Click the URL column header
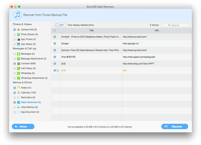Screen dimensions: 201x145 [157, 31]
